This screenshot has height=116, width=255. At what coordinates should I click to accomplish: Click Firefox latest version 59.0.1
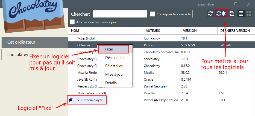[x=223, y=73]
